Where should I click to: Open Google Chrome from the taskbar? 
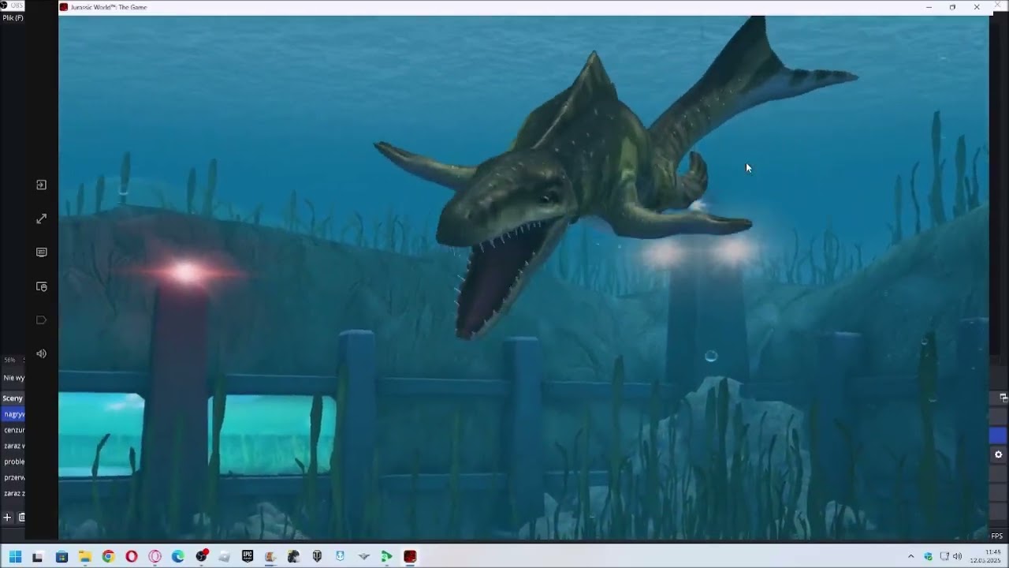pyautogui.click(x=108, y=557)
